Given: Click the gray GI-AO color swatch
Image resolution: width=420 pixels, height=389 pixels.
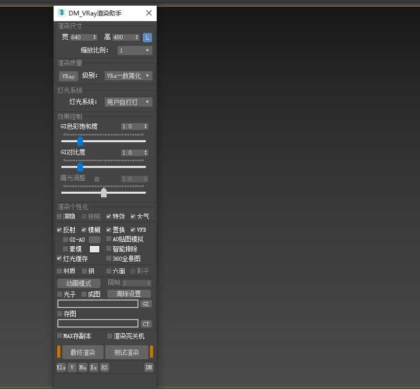Looking at the screenshot, I should click(x=94, y=240).
